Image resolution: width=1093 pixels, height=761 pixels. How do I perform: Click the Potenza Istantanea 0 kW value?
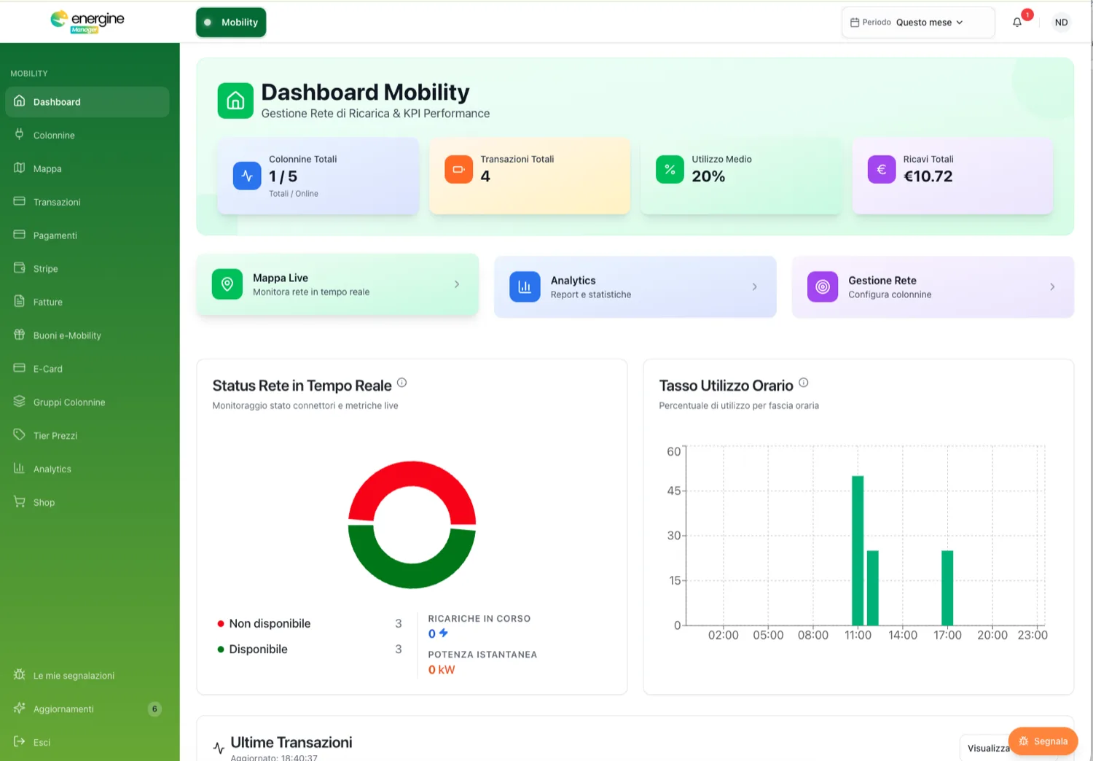tap(442, 670)
